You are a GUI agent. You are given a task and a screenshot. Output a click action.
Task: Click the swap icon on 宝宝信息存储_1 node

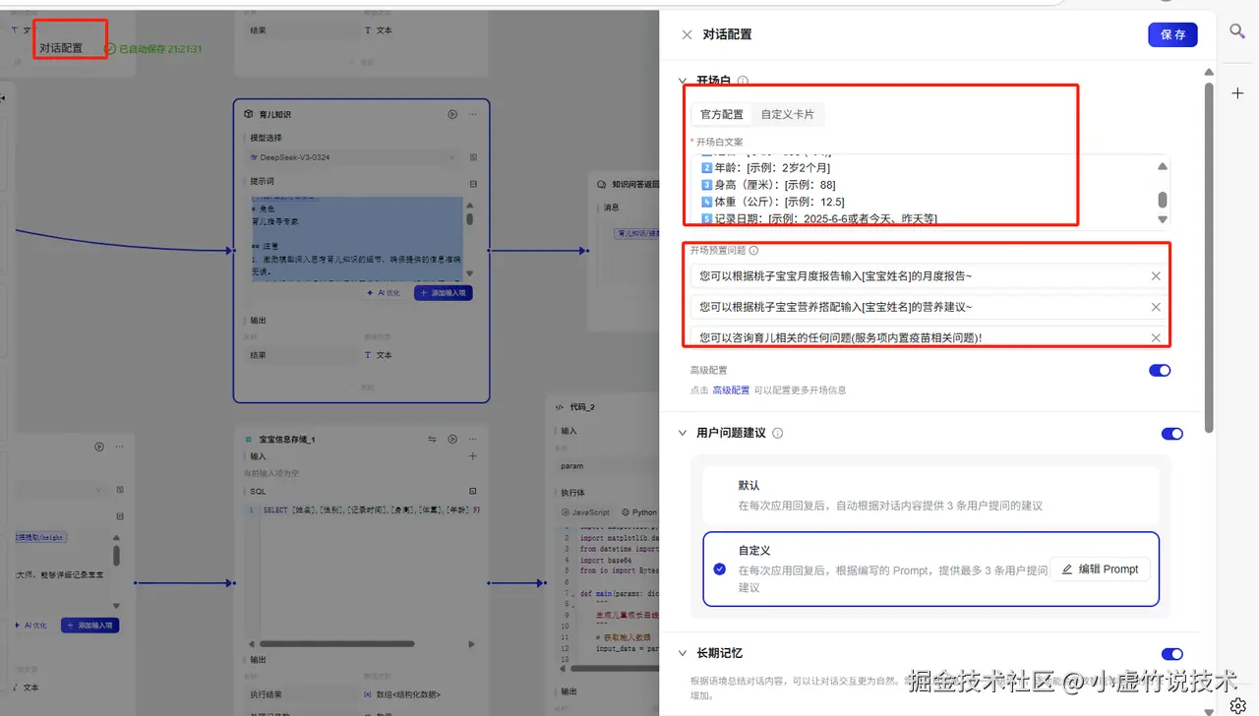(433, 439)
